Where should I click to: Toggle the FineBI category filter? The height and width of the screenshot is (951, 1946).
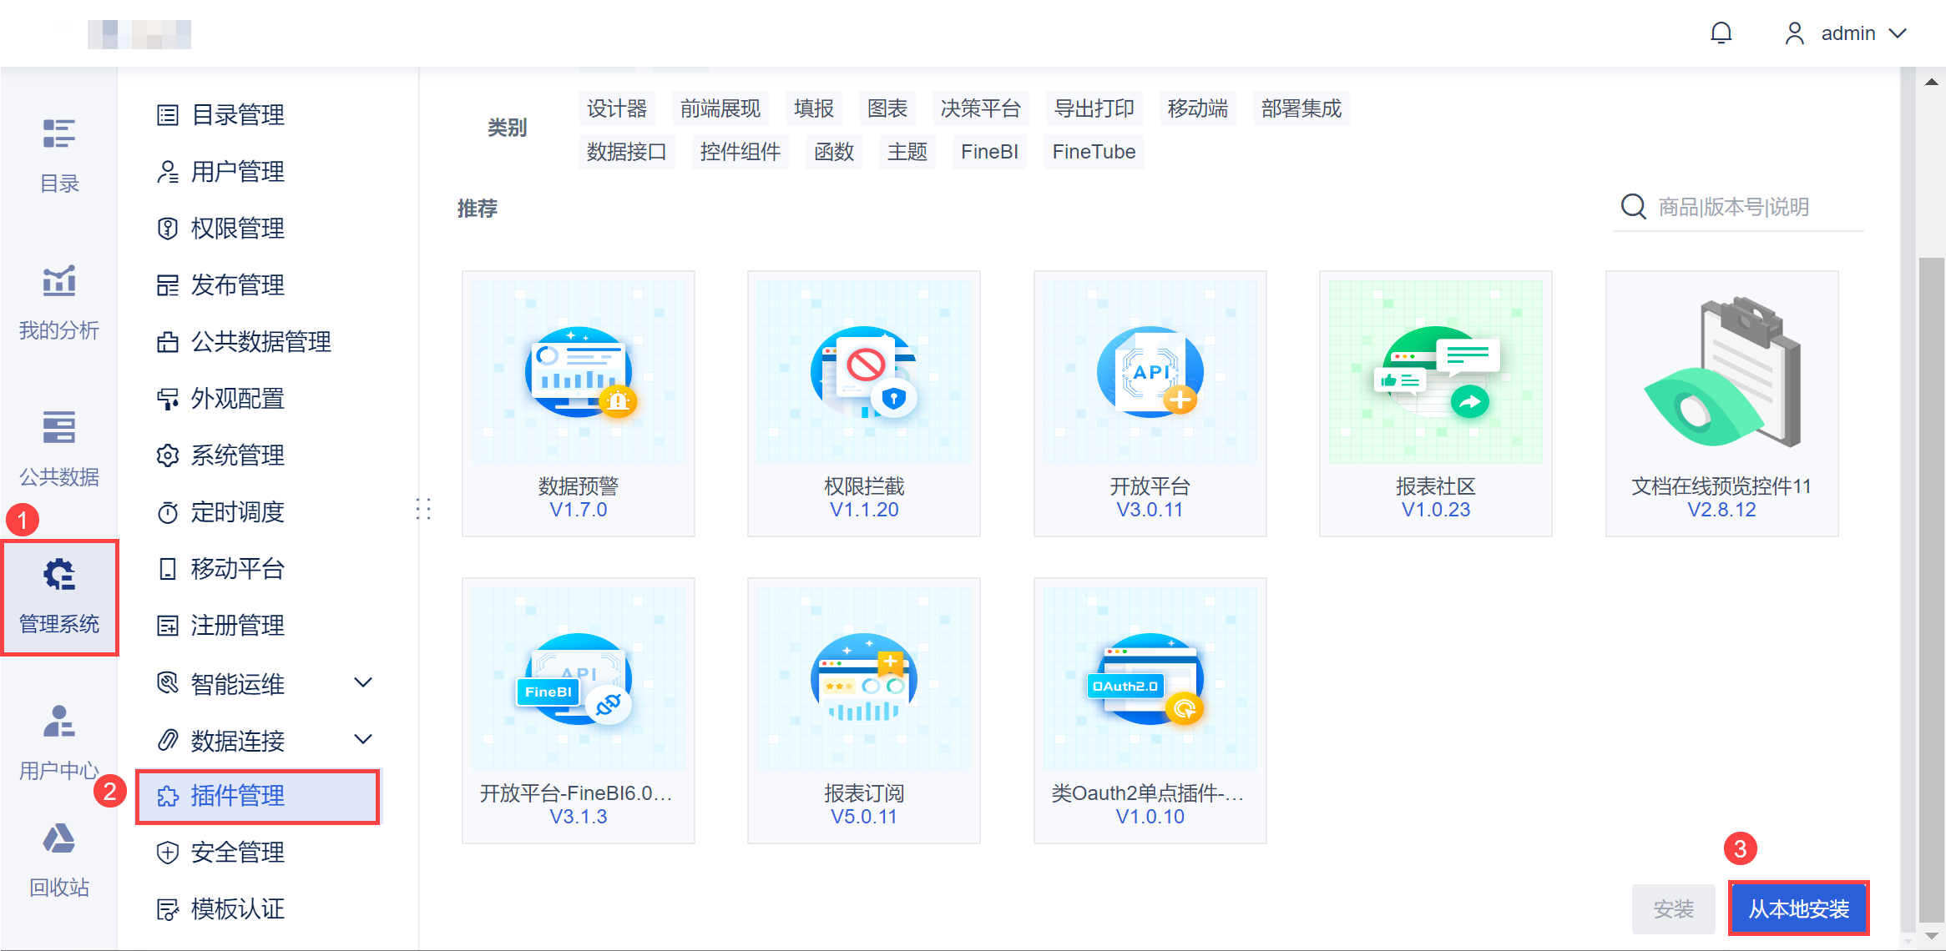988,152
